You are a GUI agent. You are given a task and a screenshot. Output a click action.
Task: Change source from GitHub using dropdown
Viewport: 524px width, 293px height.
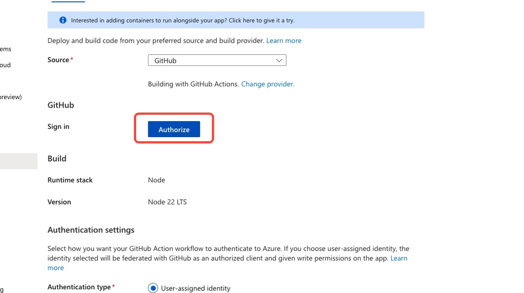[x=217, y=60]
